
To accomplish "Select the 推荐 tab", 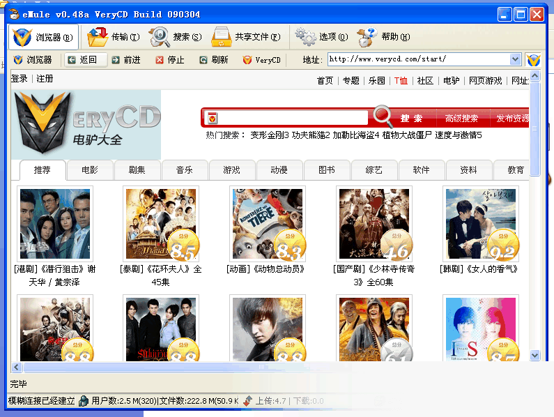I will (x=43, y=170).
